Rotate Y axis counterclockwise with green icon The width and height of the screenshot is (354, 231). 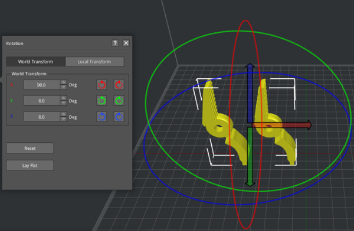click(x=102, y=101)
